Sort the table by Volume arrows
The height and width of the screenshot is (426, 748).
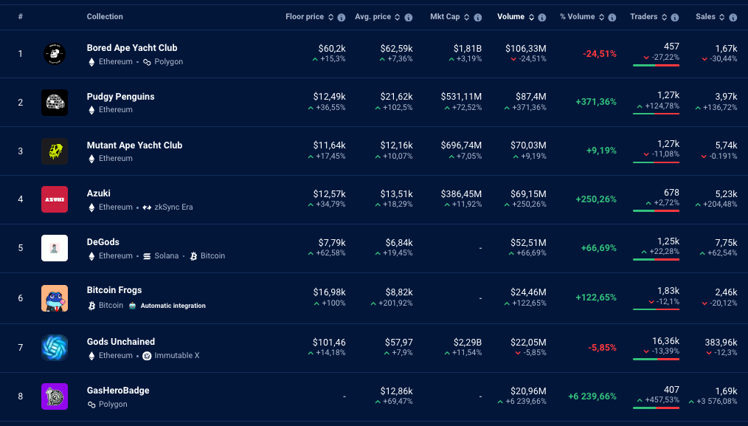(x=531, y=17)
